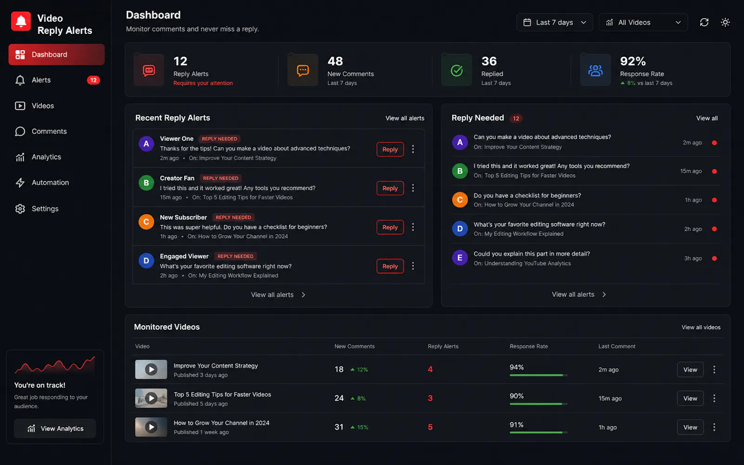Click the Settings gear icon

[20, 209]
